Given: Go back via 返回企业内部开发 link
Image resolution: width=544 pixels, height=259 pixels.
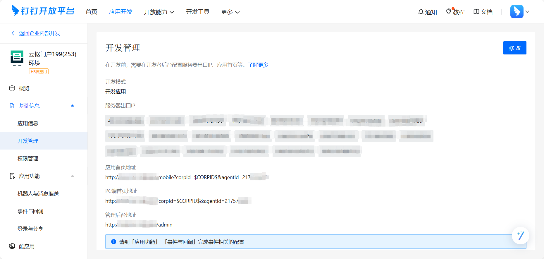Looking at the screenshot, I should 39,33.
